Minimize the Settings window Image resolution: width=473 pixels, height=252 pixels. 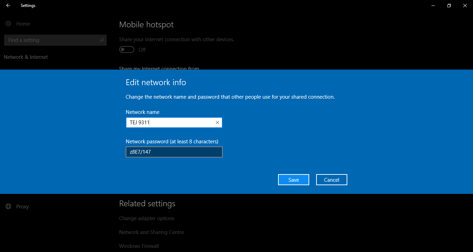point(433,6)
